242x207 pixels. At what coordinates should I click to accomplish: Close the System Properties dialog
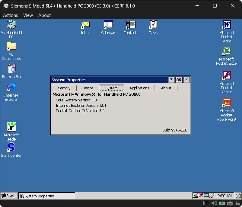(x=186, y=80)
